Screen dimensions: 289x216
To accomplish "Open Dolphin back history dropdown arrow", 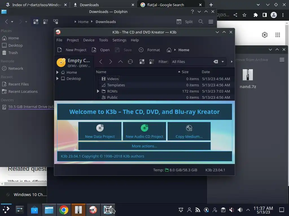I will pos(12,22).
